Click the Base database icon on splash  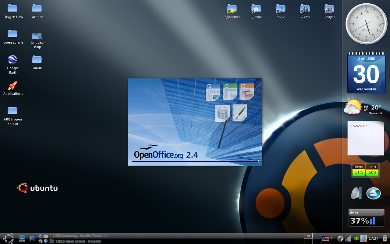pos(222,113)
